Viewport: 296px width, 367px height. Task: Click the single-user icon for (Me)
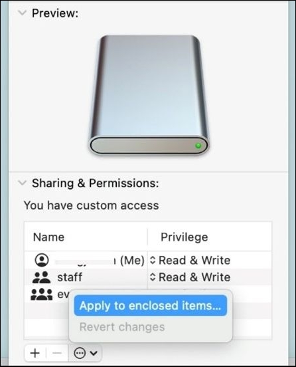click(42, 260)
